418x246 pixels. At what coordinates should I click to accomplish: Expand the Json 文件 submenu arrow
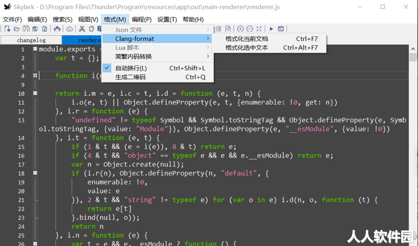(x=208, y=29)
